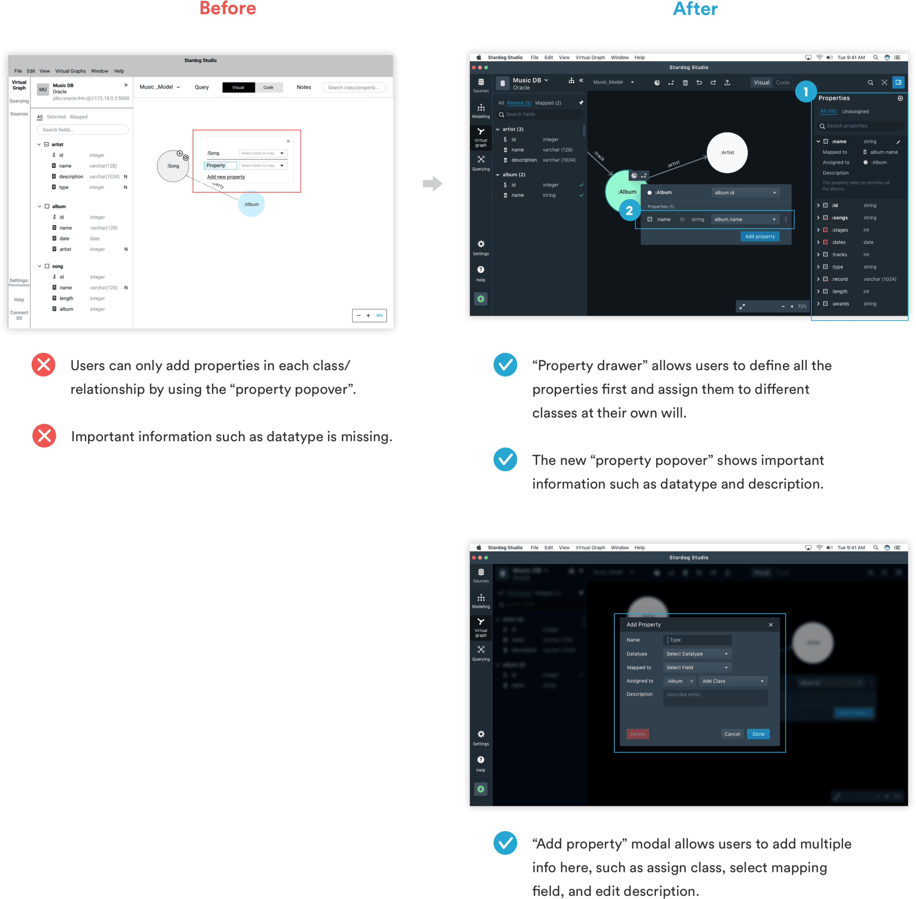Viewport: 916px width, 899px height.
Task: Click pencil edit icon on :name property
Action: click(x=898, y=142)
